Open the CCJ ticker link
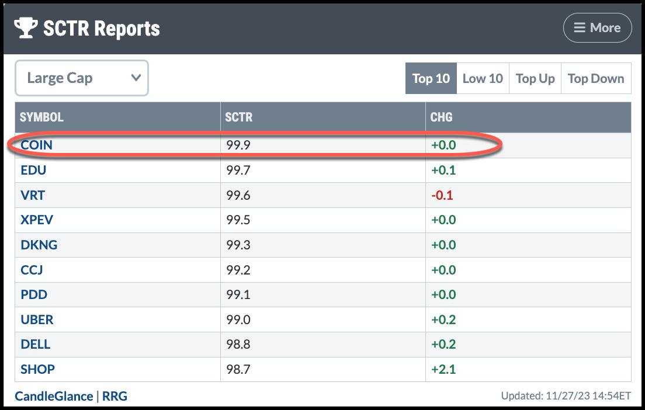 32,270
